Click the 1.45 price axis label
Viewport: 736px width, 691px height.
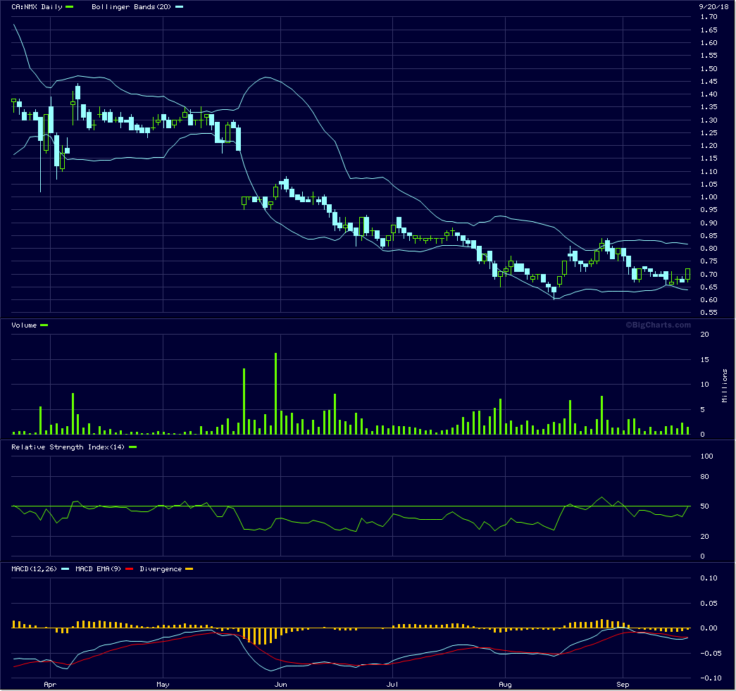(x=709, y=82)
